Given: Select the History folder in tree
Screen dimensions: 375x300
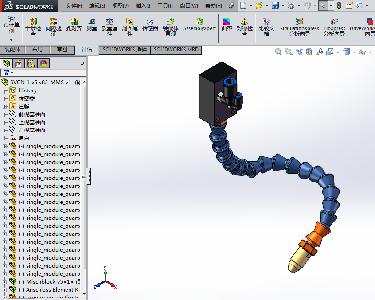Looking at the screenshot, I should [28, 90].
